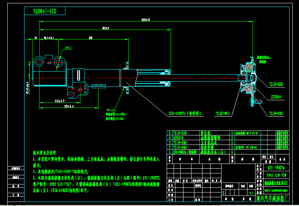Select the T11F-028 leader callout label
Viewport: 299px width, 206px height.
coord(276,85)
